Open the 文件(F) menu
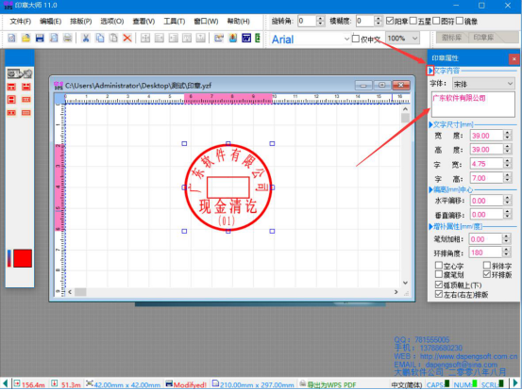Viewport: 522px width, 390px height. point(21,22)
